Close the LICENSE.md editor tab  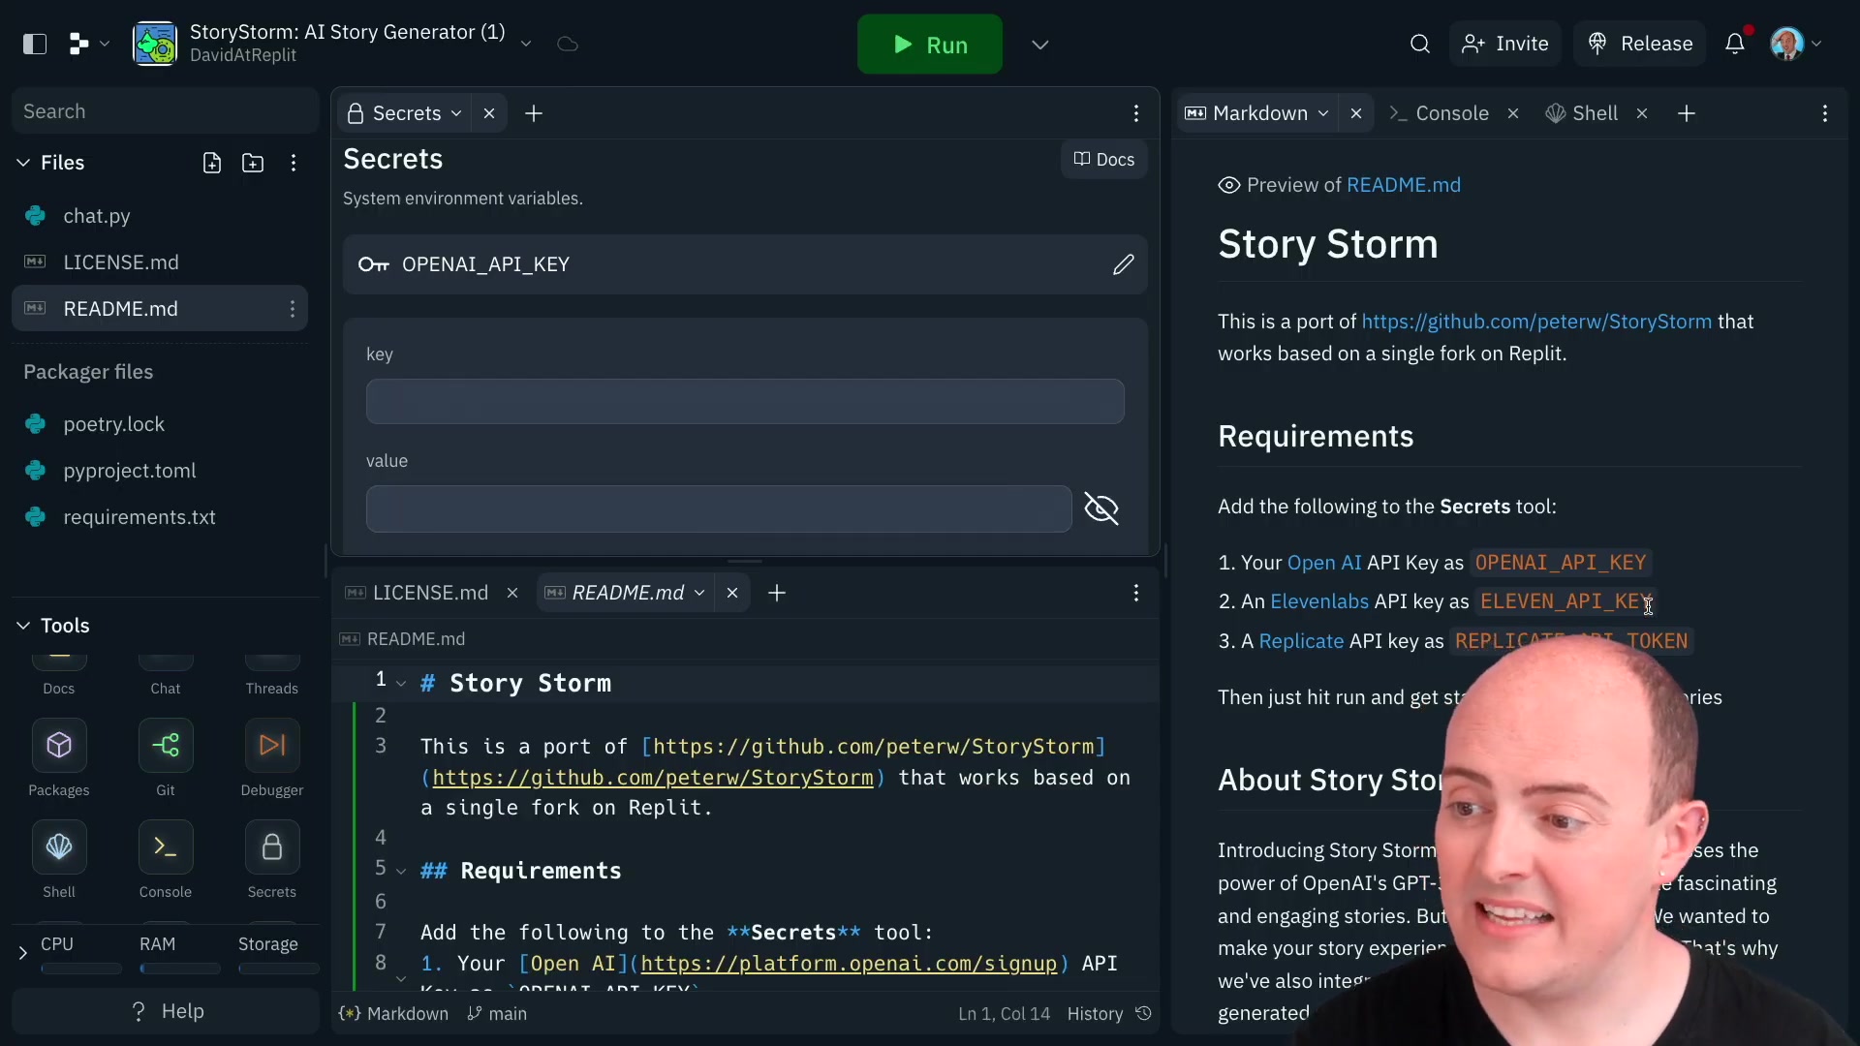click(x=512, y=593)
